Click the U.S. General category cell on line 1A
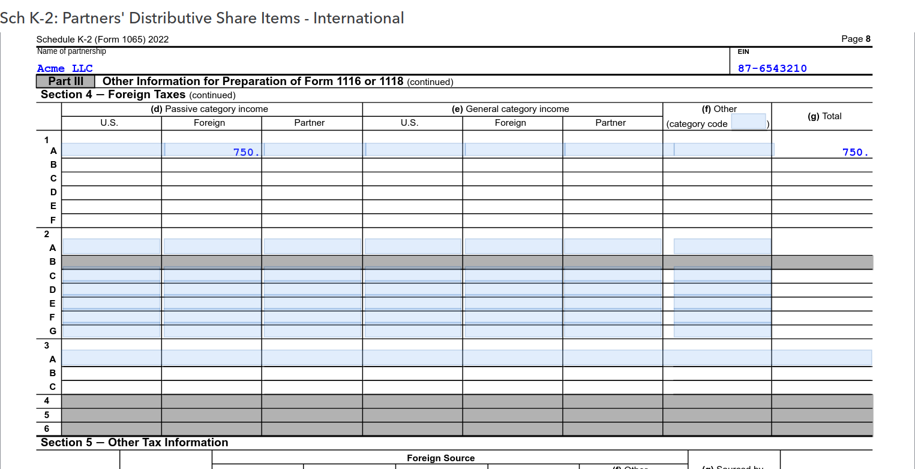 coord(412,149)
